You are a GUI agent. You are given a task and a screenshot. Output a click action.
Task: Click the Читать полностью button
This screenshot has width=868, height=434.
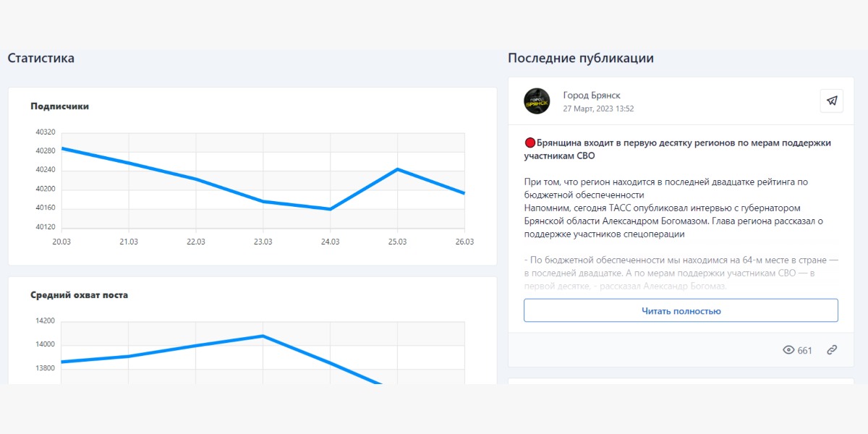tap(681, 311)
